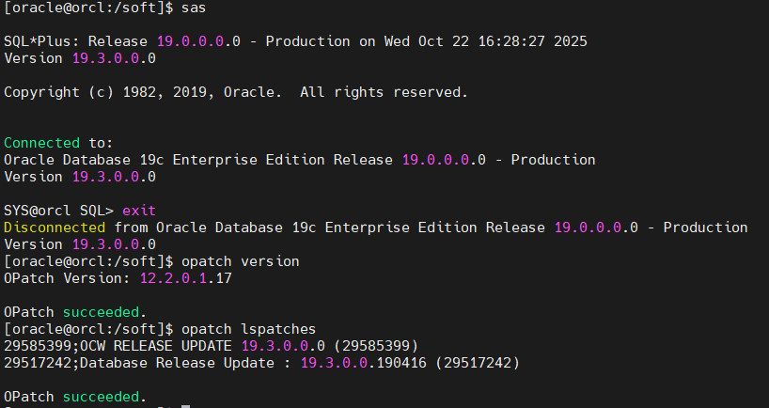Click Version 19.3.0.0.0 above 'opatch version' prompt
This screenshot has height=408, width=769.
point(80,244)
